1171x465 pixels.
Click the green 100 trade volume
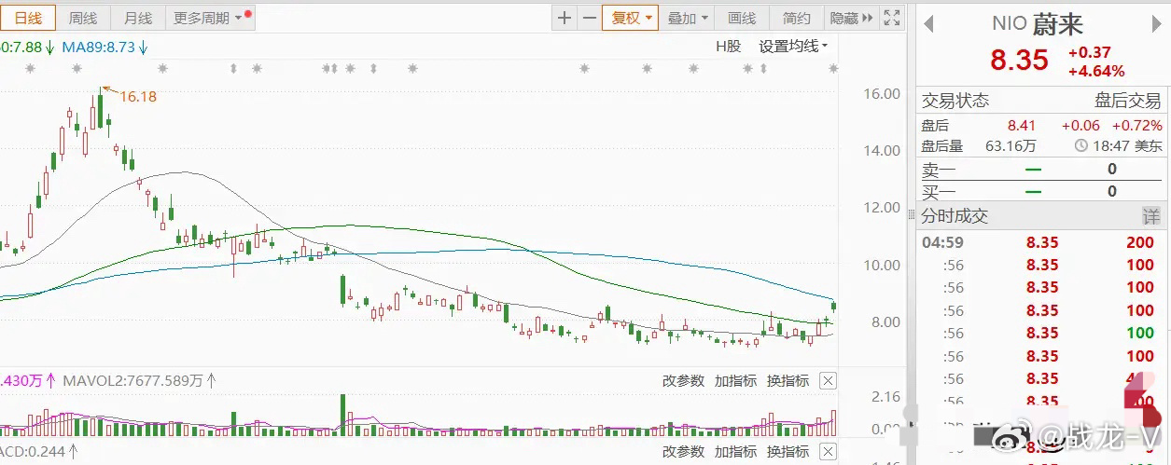[1140, 333]
